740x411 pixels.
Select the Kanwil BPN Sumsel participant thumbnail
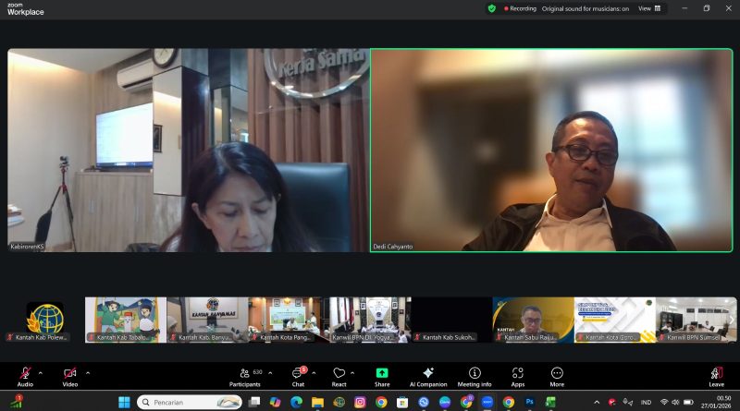tap(696, 320)
